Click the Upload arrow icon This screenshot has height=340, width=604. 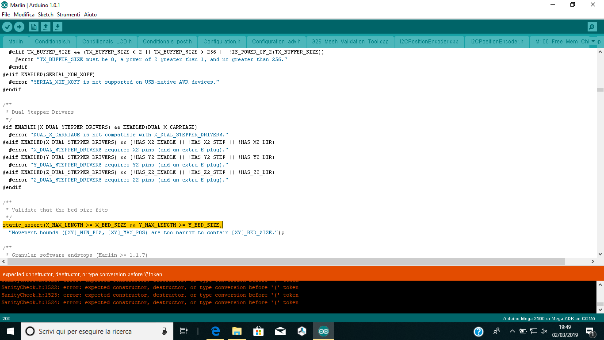coord(19,27)
